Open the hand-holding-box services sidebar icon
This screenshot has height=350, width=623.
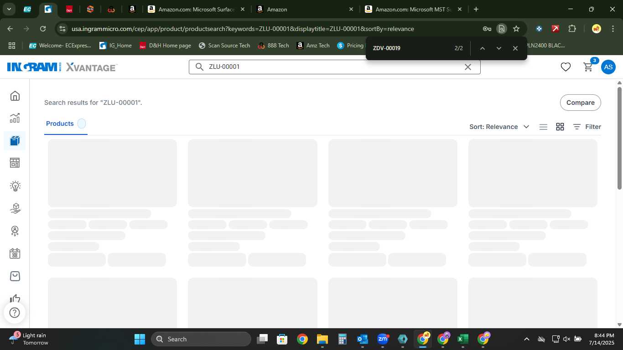[x=15, y=208]
